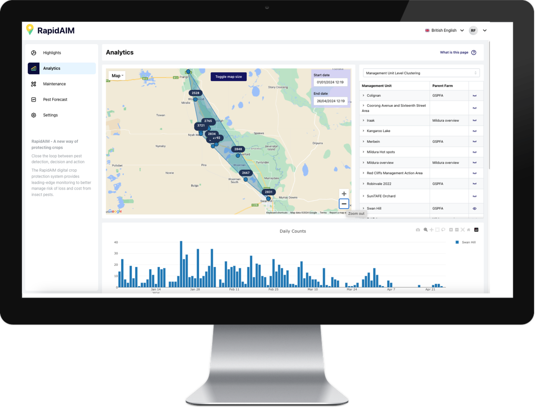Open the British English language dropdown

(444, 31)
